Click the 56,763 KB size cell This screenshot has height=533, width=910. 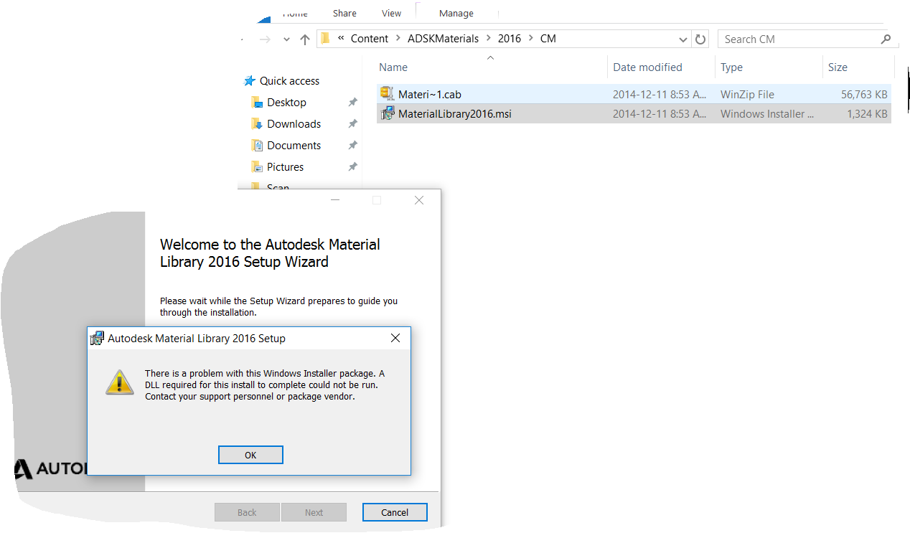tap(864, 94)
